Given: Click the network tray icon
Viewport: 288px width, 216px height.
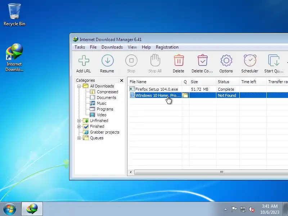Looking at the screenshot, I should point(243,209).
